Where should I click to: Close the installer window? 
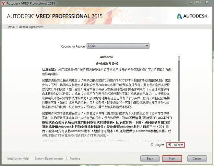(x=207, y=2)
